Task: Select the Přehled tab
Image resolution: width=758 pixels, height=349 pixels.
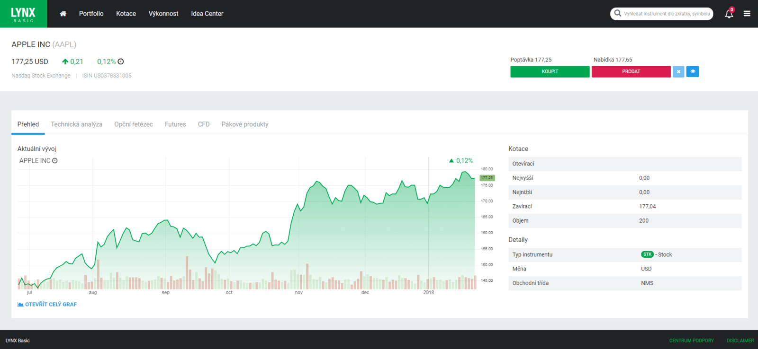Action: [x=28, y=124]
